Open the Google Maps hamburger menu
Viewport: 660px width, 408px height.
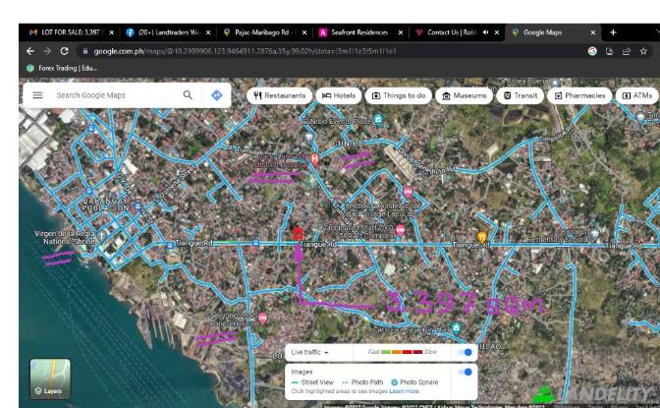pyautogui.click(x=37, y=95)
